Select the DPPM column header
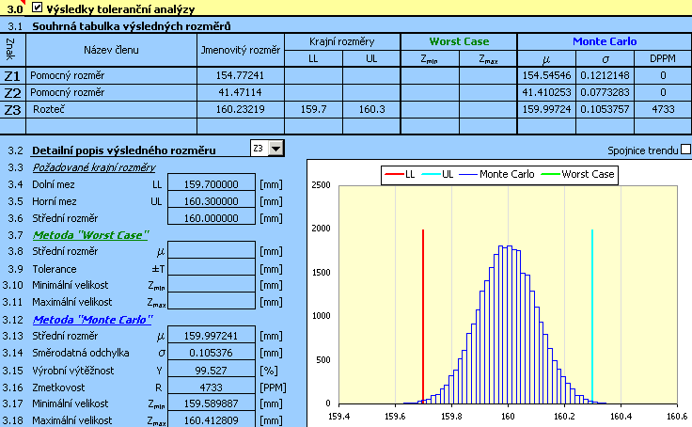692x427 pixels. click(663, 58)
